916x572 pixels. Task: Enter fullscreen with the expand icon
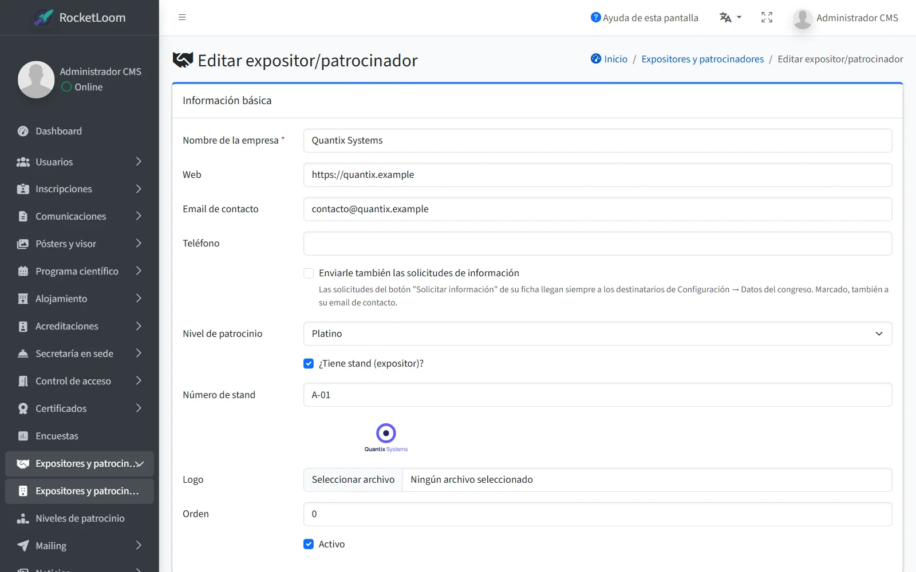click(x=767, y=17)
